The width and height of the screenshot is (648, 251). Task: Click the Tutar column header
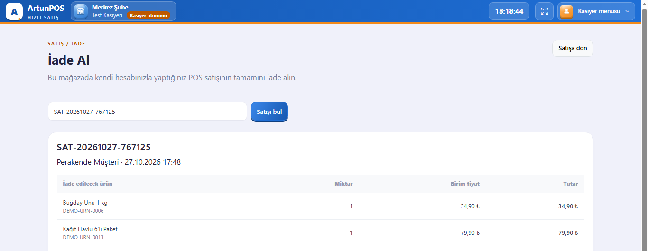click(x=571, y=184)
